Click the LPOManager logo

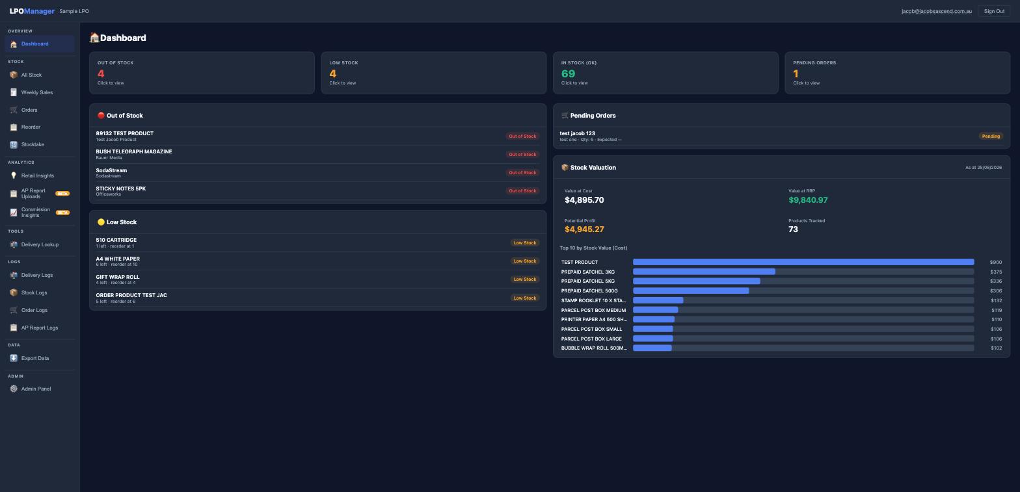(32, 11)
